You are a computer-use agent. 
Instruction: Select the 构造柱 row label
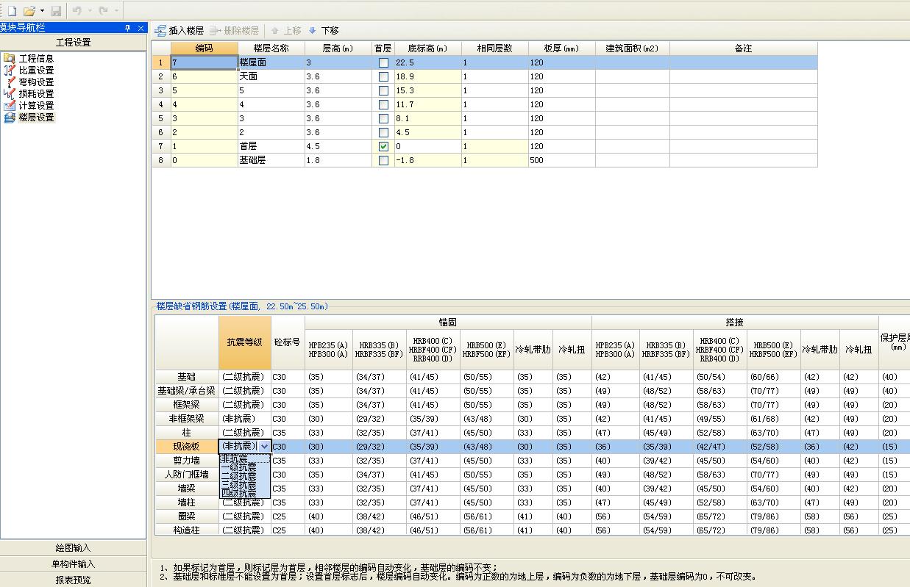[187, 530]
